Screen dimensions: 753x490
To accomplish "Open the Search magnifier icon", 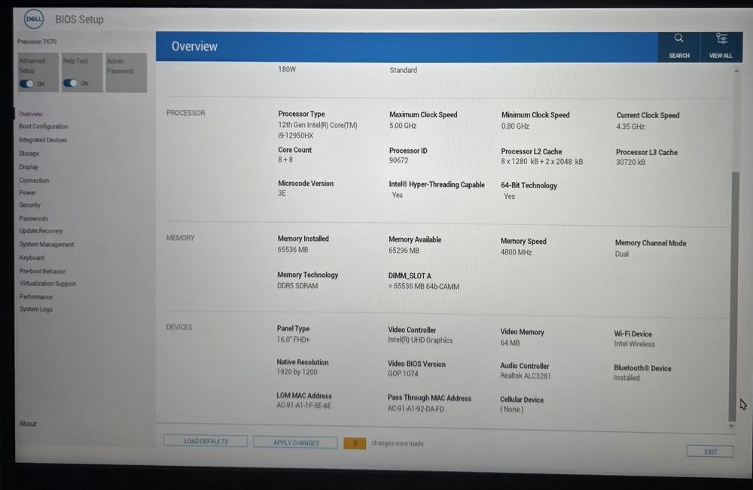I will (x=678, y=38).
